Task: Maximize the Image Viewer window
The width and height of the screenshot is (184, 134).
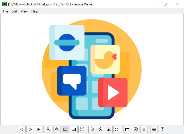Action: coord(165,4)
